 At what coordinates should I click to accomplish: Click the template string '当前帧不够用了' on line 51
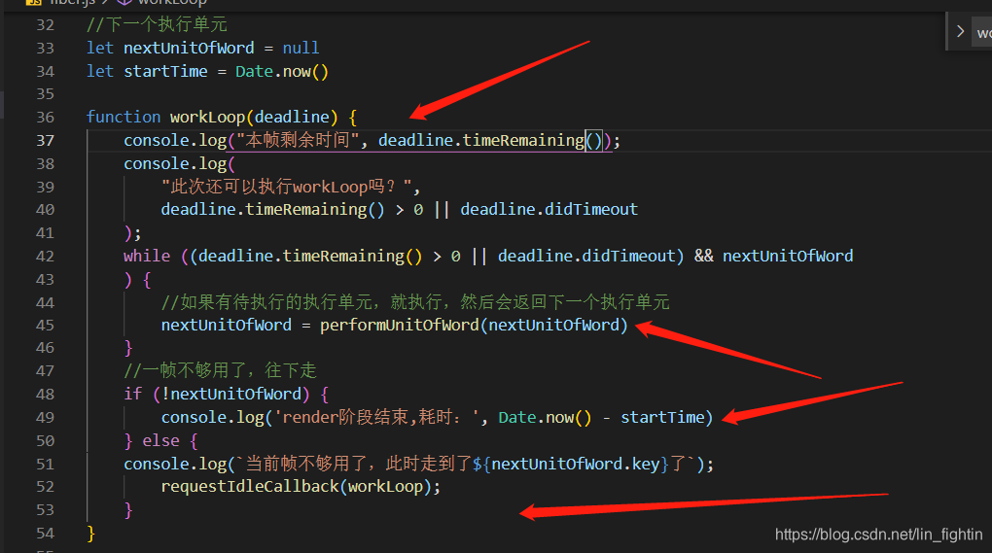306,464
